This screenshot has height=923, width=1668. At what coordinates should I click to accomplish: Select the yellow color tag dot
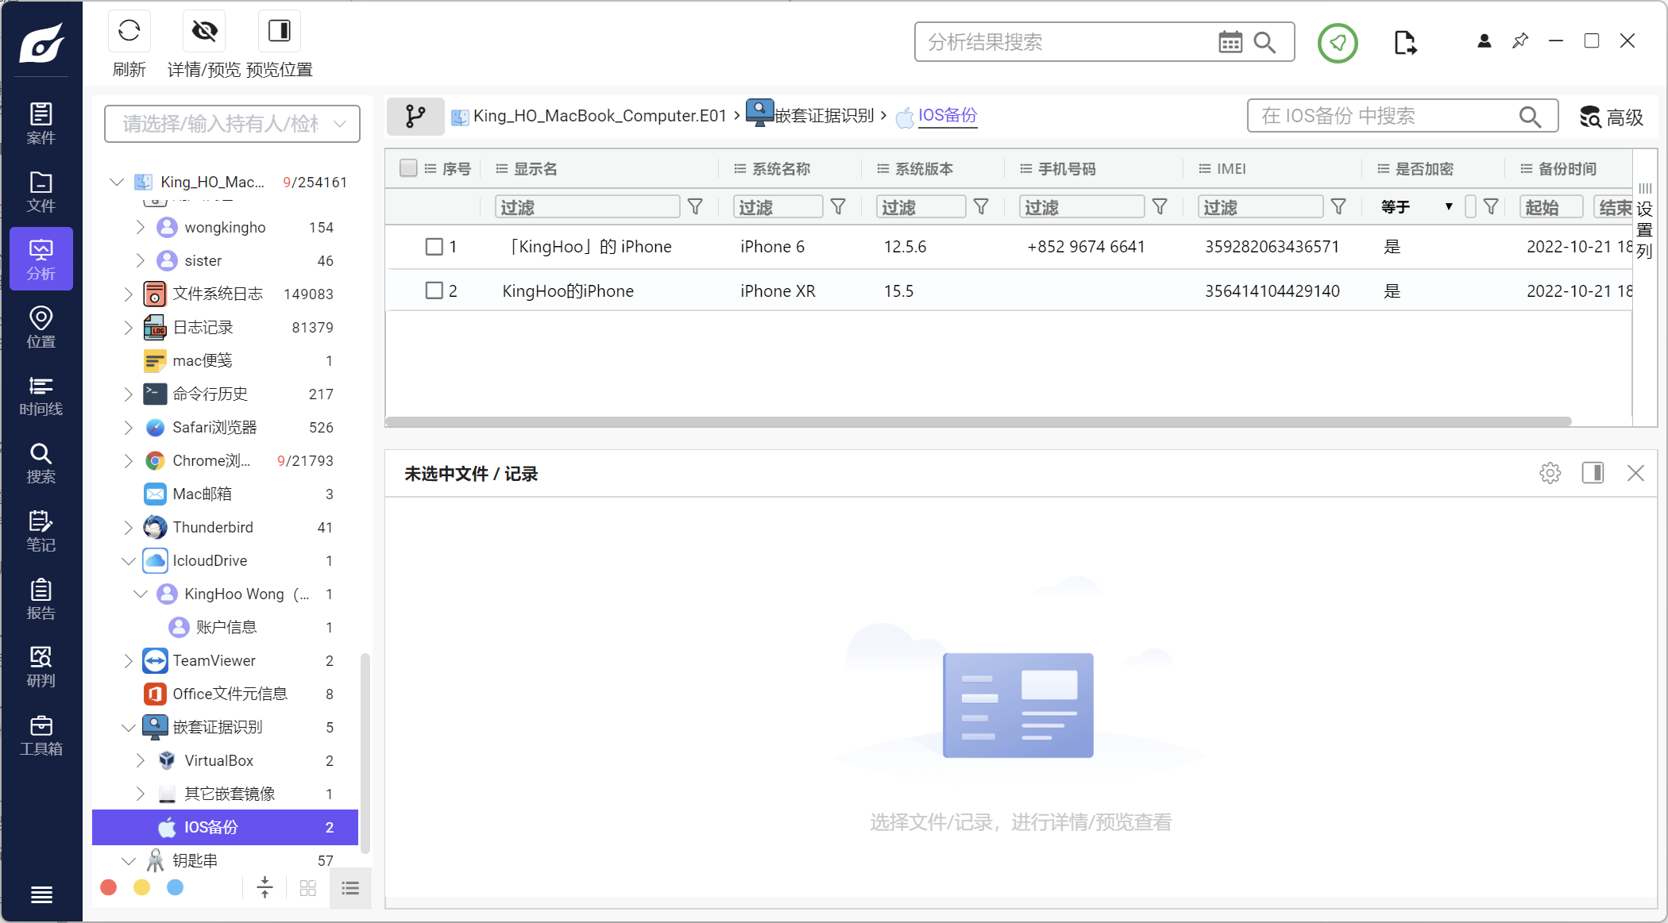click(141, 888)
